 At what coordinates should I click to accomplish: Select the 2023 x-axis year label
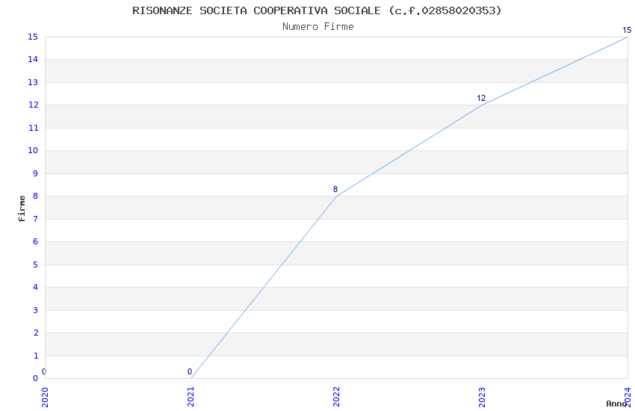pos(482,398)
